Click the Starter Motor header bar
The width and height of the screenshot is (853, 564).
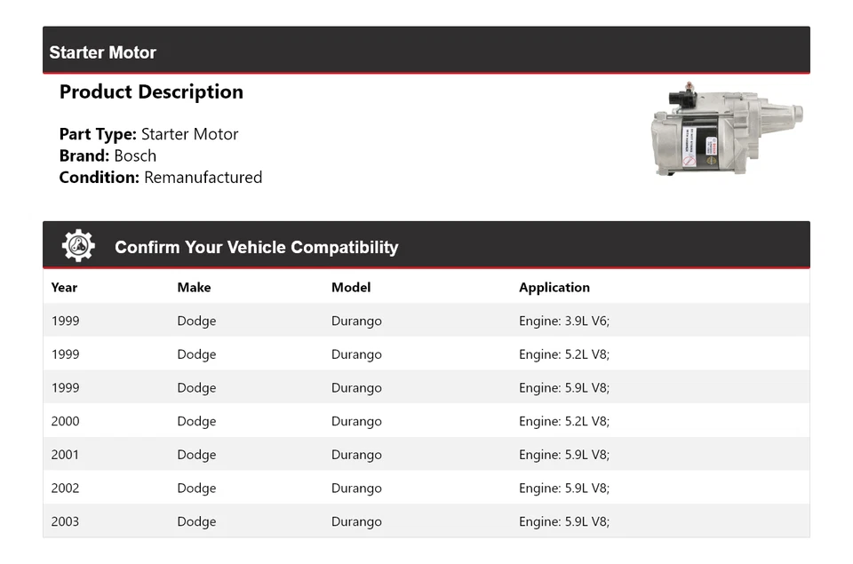click(x=426, y=52)
